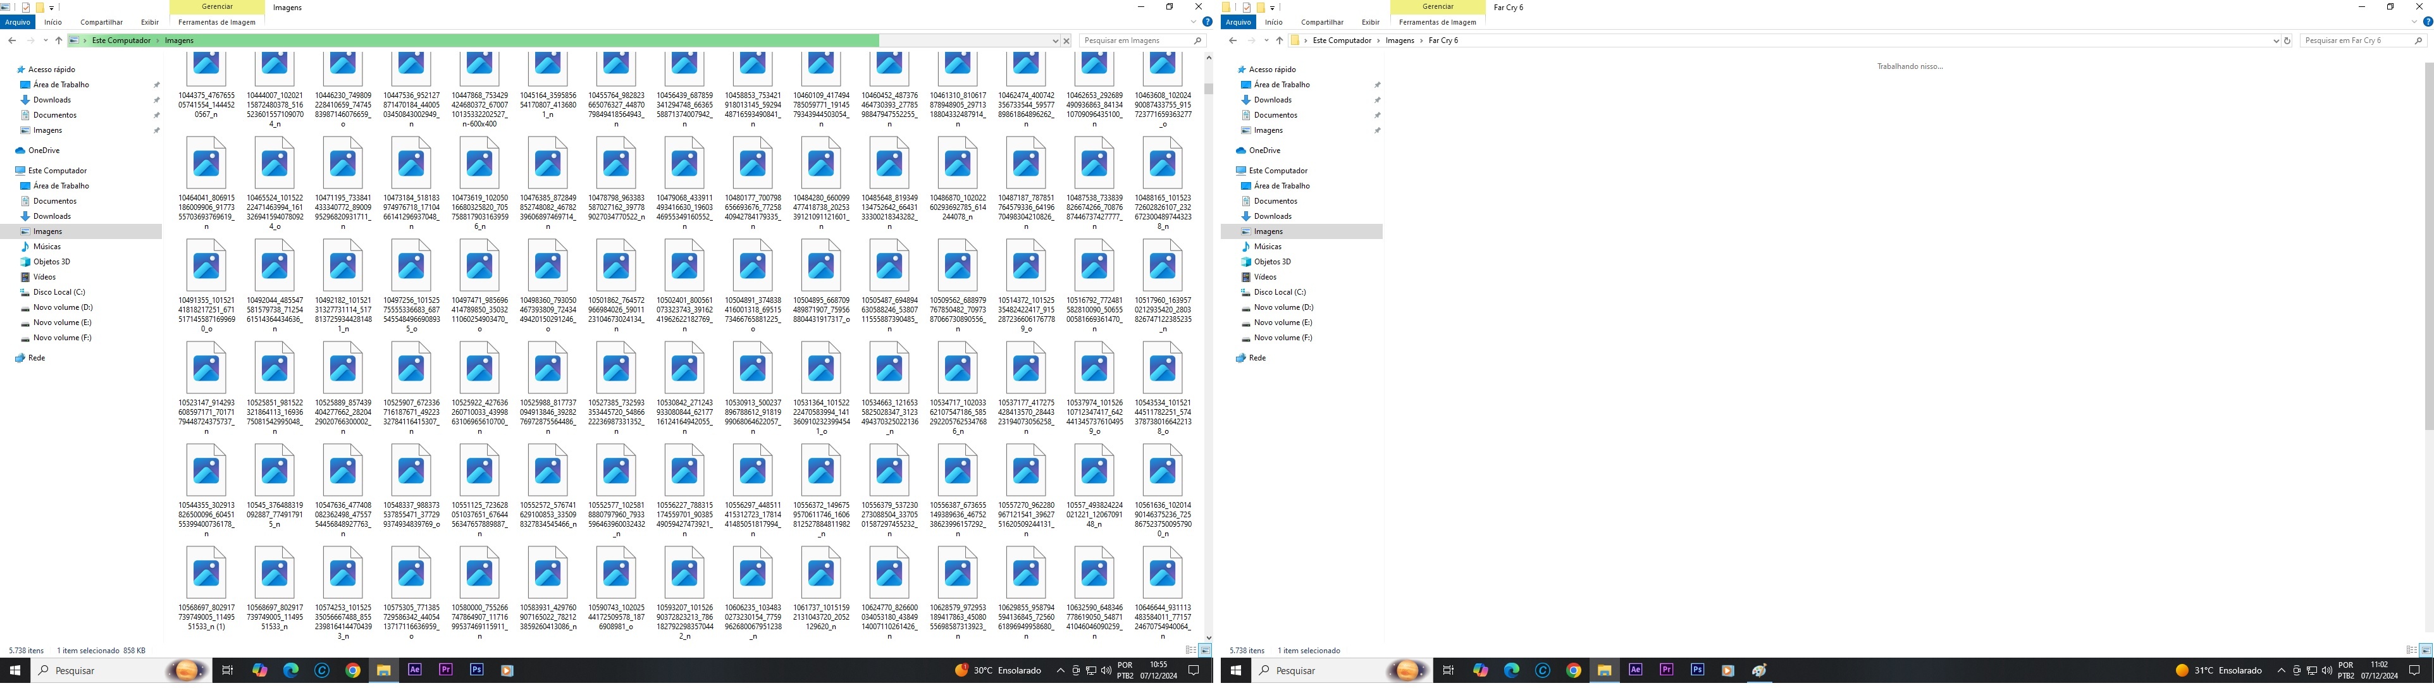
Task: Open address history dropdown in Far Cry 6 window
Action: [x=2275, y=40]
